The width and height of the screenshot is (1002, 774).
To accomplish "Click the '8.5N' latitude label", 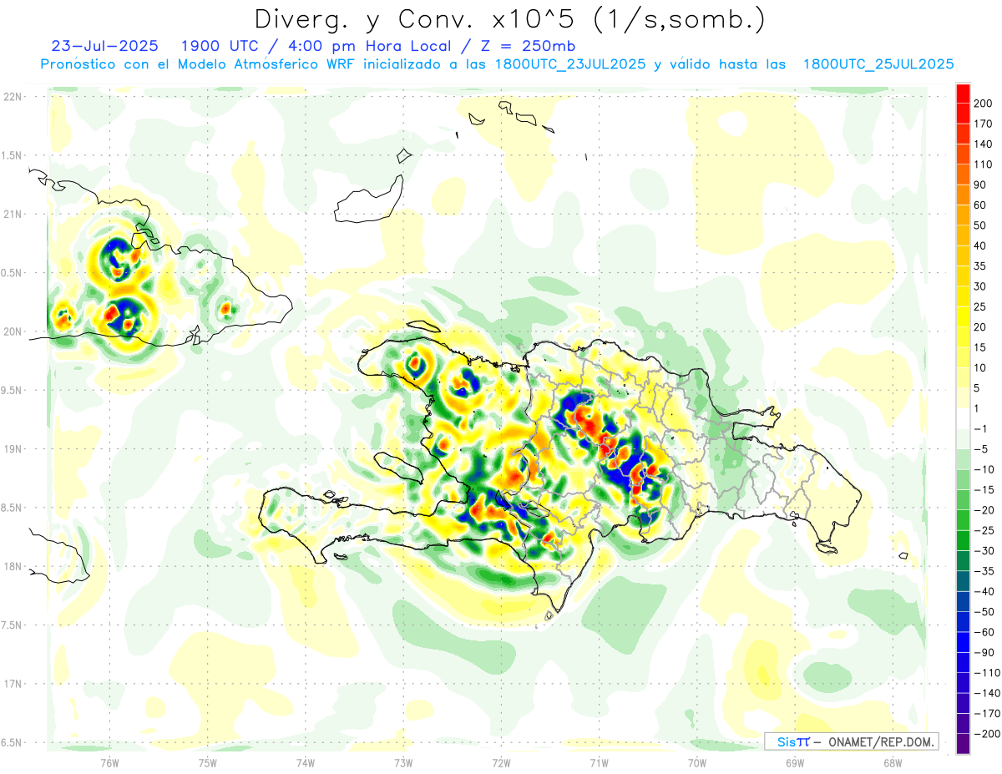I will [x=13, y=508].
